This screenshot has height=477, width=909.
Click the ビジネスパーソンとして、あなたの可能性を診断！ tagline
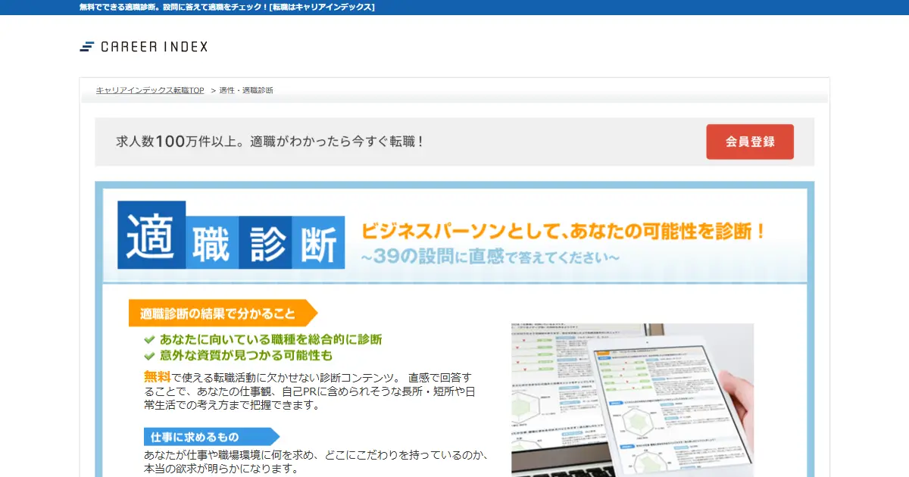pyautogui.click(x=564, y=231)
